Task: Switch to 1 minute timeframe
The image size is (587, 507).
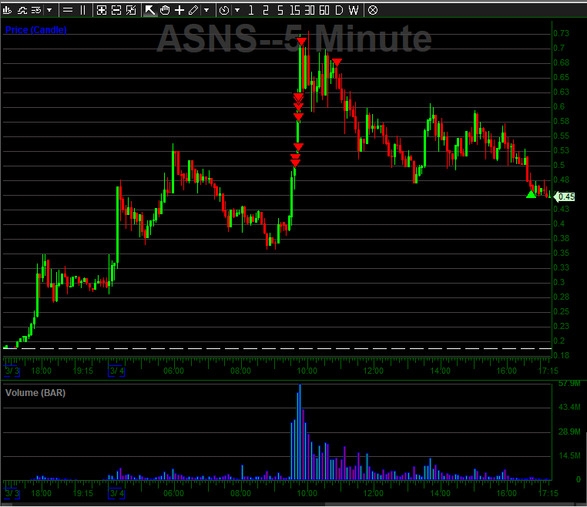Action: [251, 10]
